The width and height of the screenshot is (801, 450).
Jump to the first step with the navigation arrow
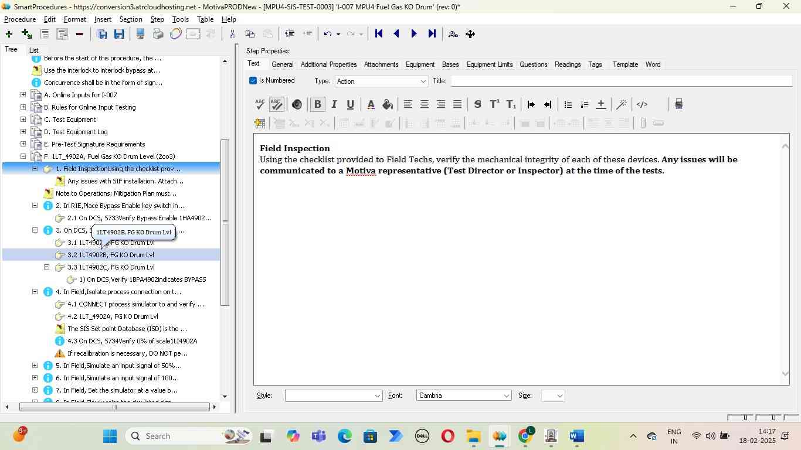point(379,34)
